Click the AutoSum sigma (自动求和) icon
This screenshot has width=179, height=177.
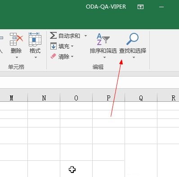[53, 36]
